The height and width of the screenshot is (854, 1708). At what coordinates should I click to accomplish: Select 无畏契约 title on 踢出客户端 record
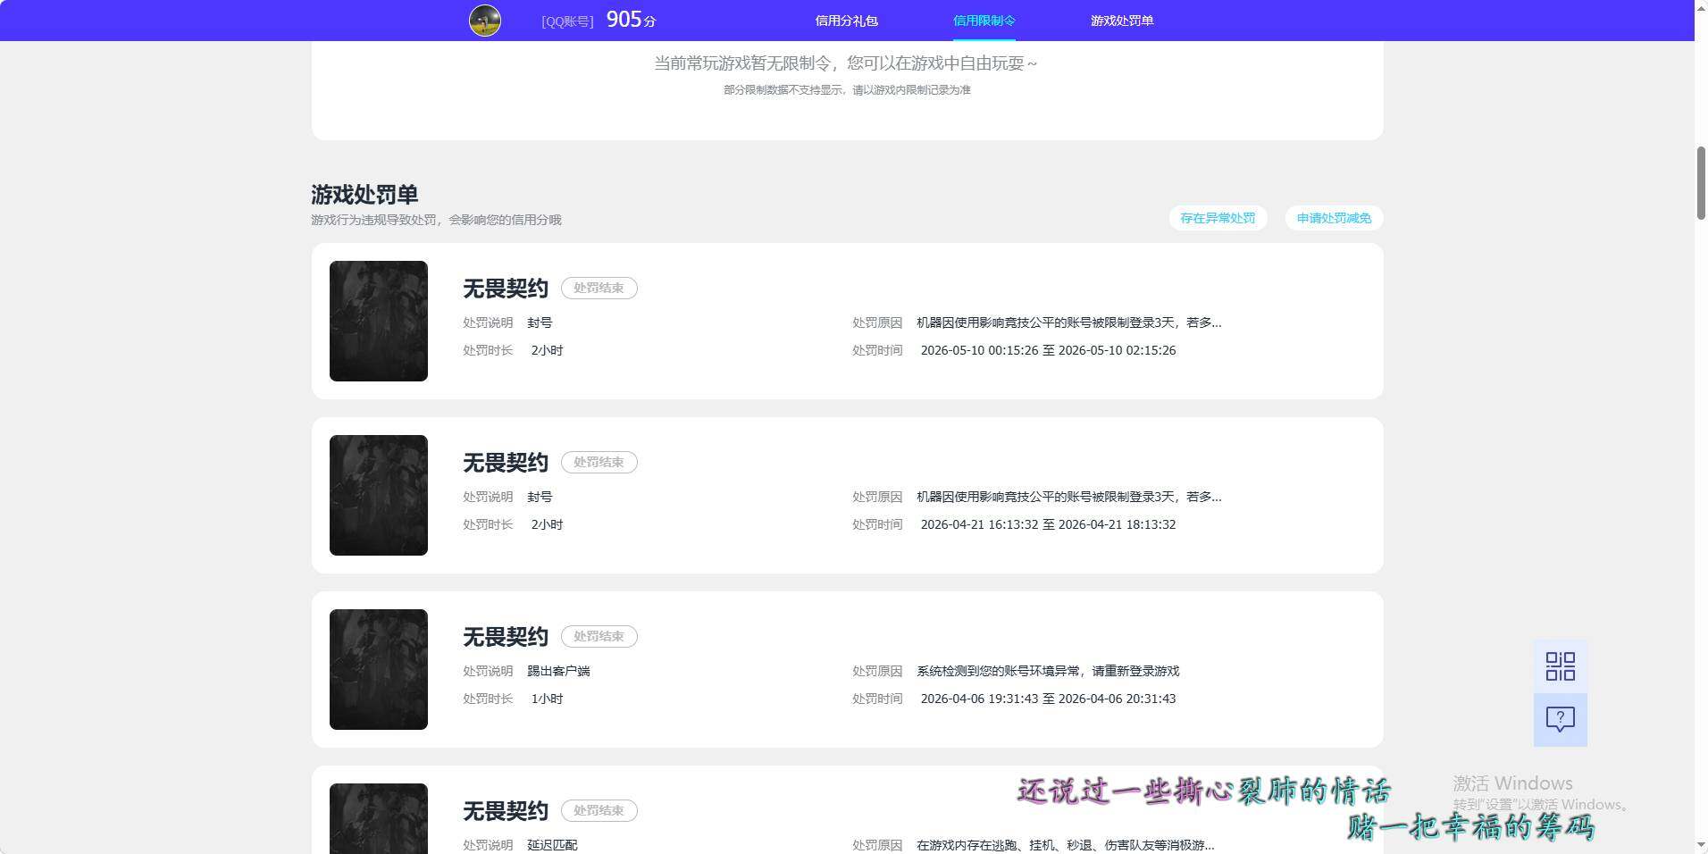tap(506, 637)
